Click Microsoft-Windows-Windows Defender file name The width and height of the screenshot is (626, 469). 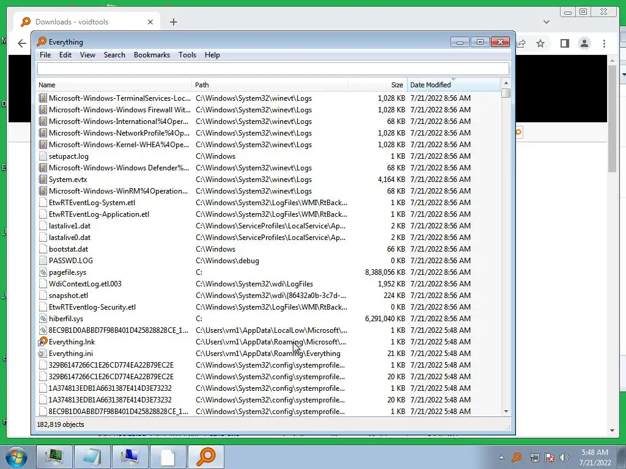pos(119,168)
